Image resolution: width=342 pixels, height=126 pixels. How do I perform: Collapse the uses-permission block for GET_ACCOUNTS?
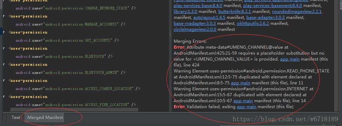[4, 32]
